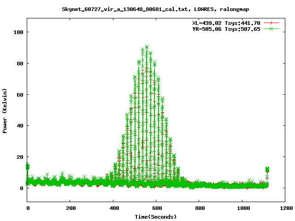Click the y-axis tick label 100
Viewport: 295px width, 221px height.
(18, 32)
